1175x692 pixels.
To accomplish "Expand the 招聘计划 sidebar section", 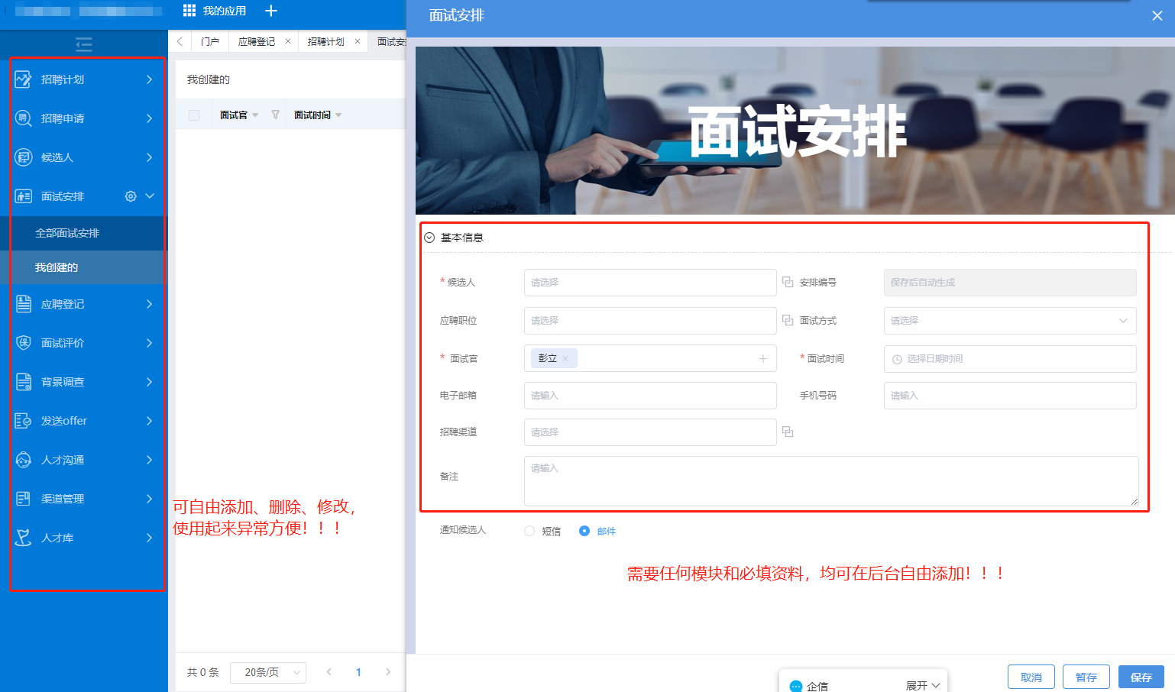I will (150, 79).
